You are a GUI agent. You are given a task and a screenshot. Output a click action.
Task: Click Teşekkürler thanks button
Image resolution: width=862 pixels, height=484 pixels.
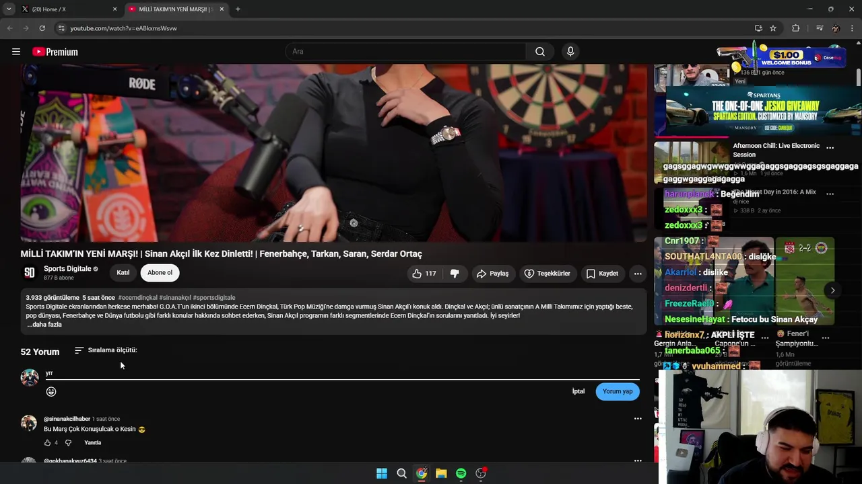548,274
